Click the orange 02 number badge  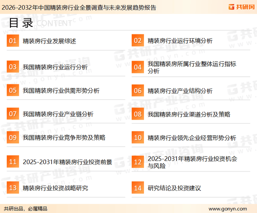point(138,41)
